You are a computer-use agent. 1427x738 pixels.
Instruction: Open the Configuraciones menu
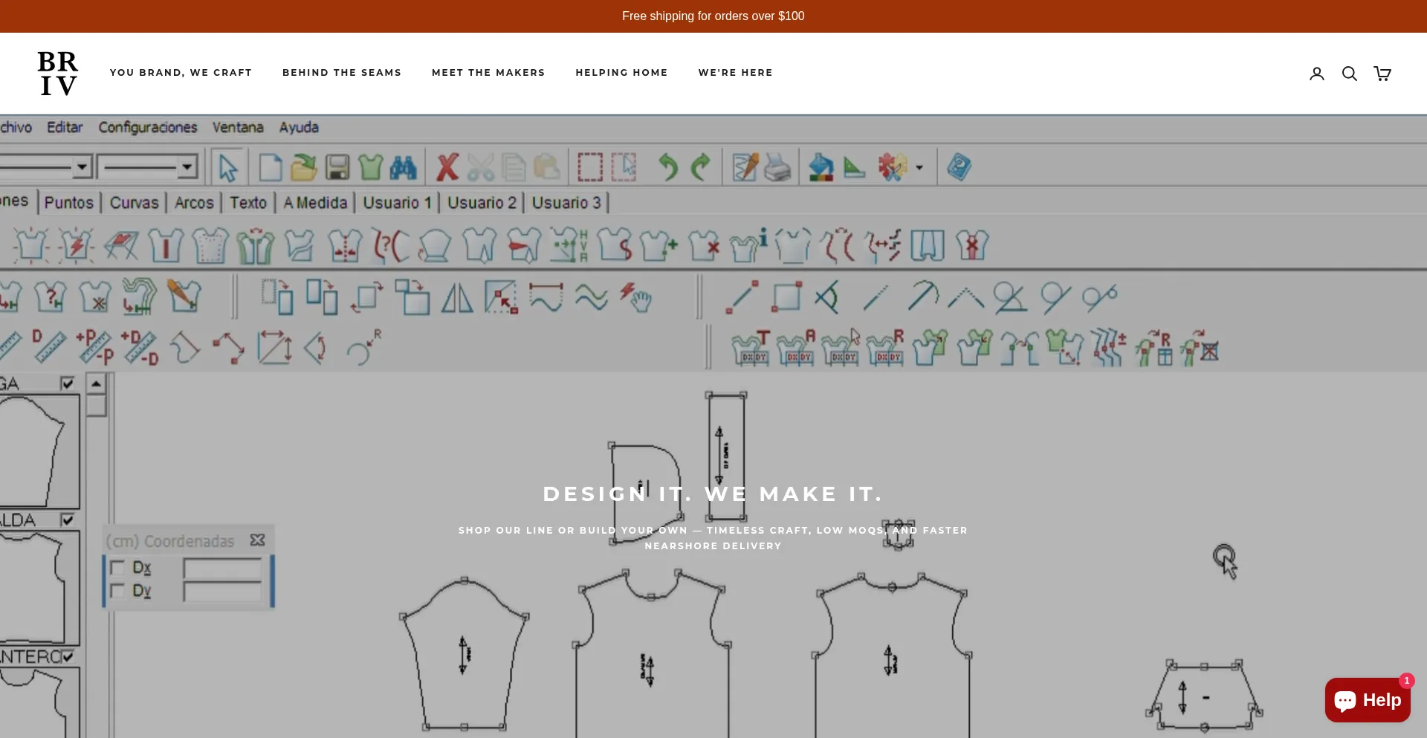click(147, 127)
